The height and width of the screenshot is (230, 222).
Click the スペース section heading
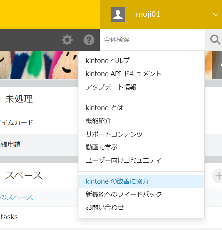point(24,175)
